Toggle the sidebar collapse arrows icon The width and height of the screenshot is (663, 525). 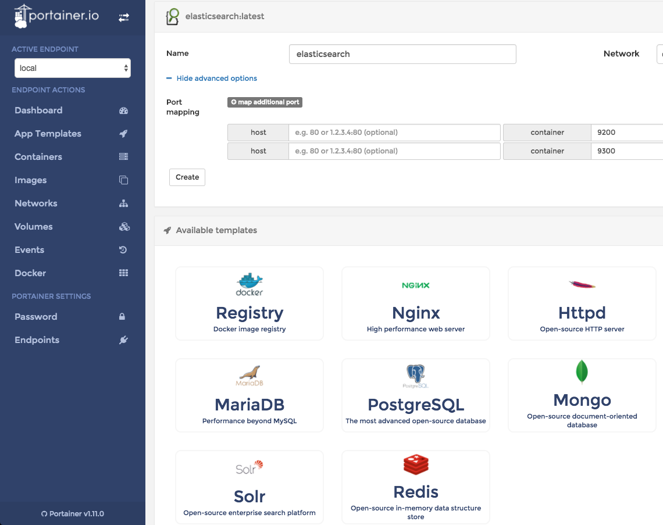(123, 18)
